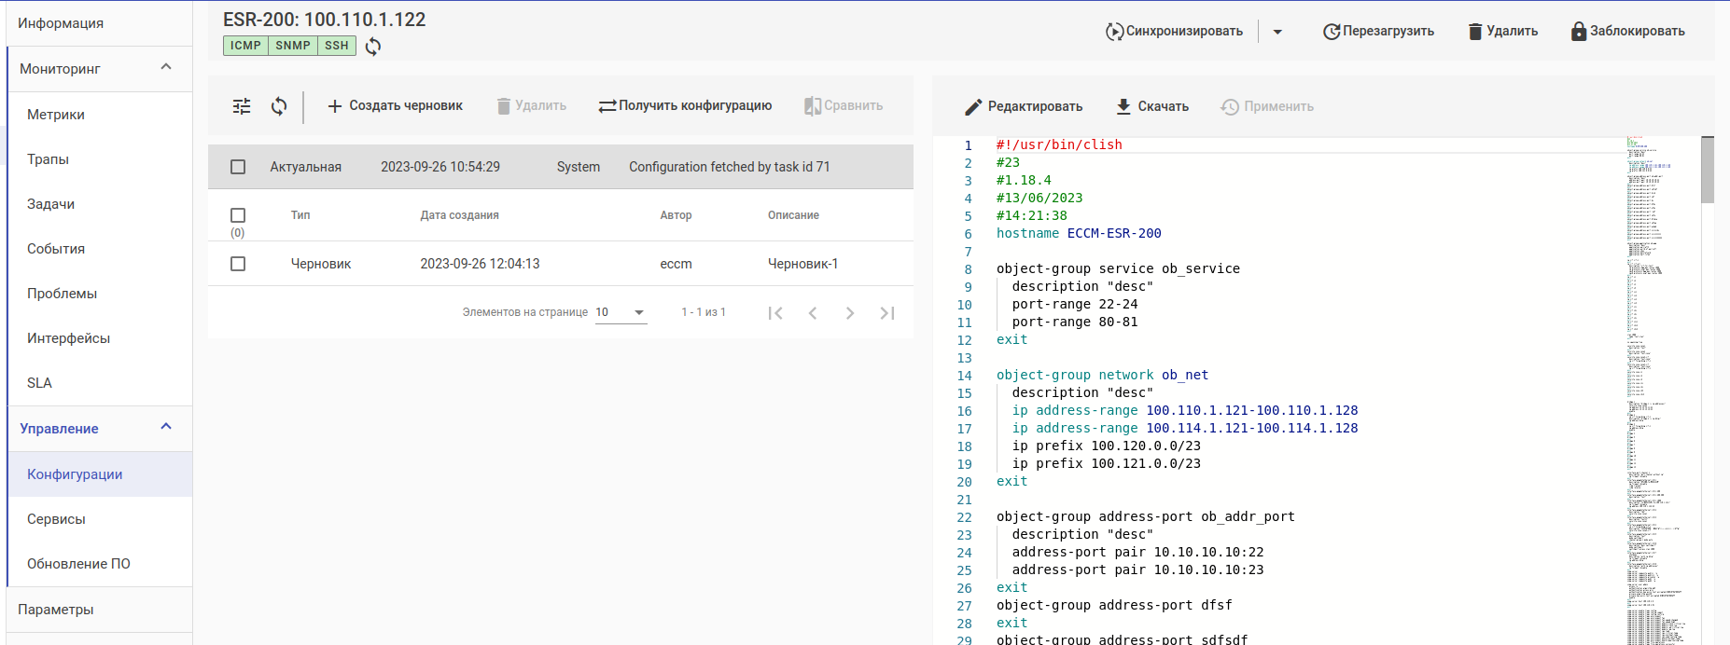Click Создать черновик button
Screen dimensions: 1730x645
[395, 106]
